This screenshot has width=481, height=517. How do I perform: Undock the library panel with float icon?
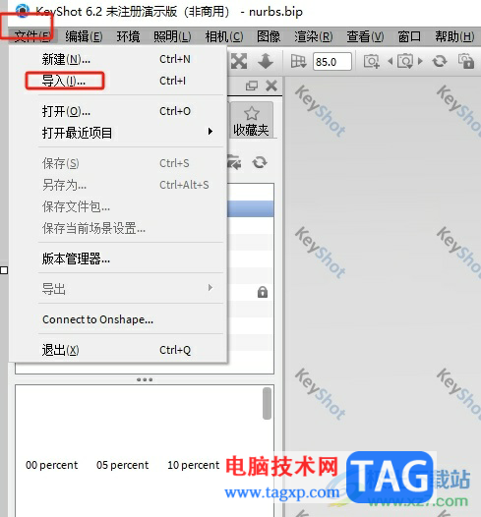252,86
